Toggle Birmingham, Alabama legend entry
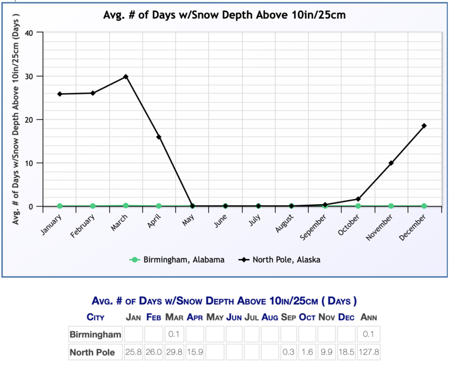Viewport: 453px width, 372px height. [177, 260]
